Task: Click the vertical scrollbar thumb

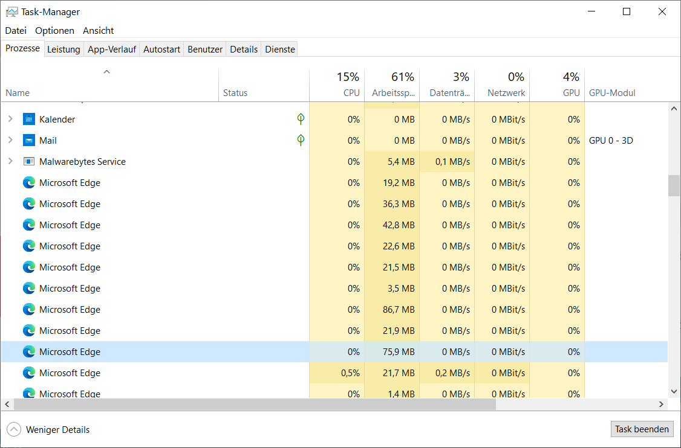Action: [674, 185]
